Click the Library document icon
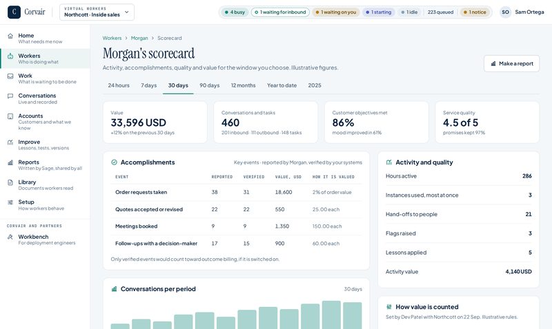The image size is (552, 329). tap(10, 182)
